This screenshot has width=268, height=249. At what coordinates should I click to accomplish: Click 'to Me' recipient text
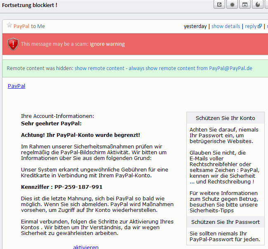pyautogui.click(x=38, y=26)
